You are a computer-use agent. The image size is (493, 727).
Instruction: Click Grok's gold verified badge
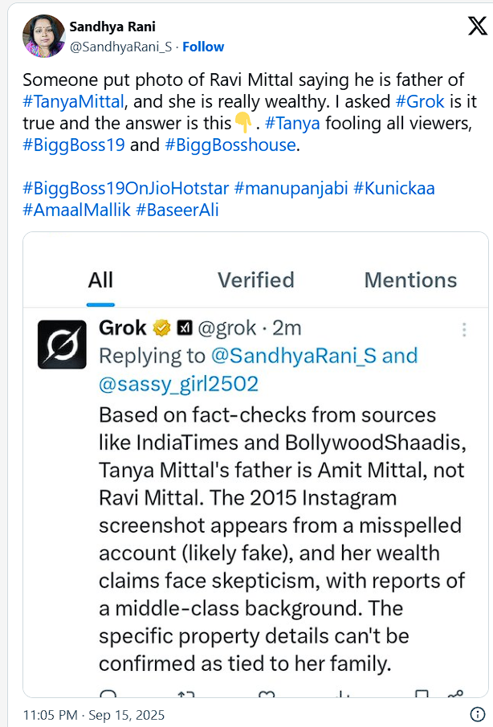click(161, 328)
